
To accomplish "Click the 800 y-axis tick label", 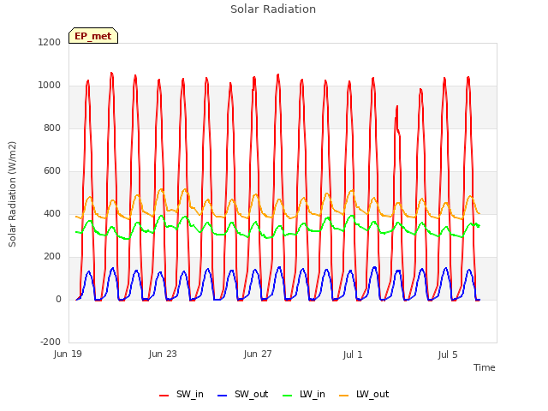I will 52,128.
